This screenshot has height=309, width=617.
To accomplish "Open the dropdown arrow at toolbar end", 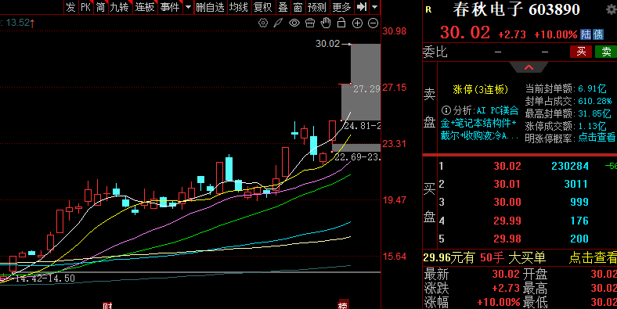I will (374, 7).
